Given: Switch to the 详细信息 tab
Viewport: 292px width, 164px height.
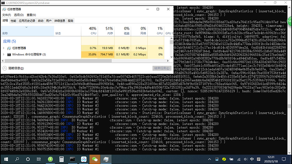Looking at the screenshot, I should click(x=60, y=21).
